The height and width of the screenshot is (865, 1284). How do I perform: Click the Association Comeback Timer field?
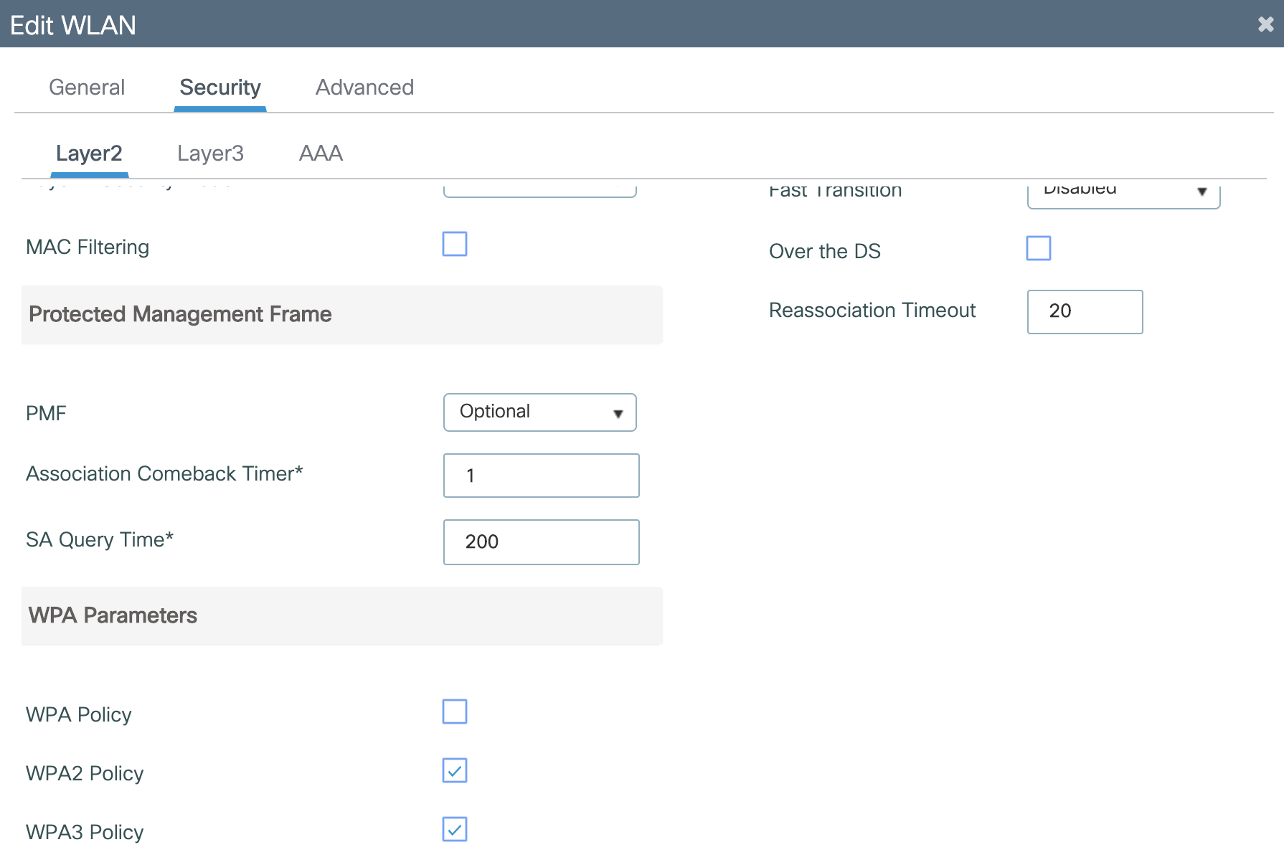(x=541, y=476)
